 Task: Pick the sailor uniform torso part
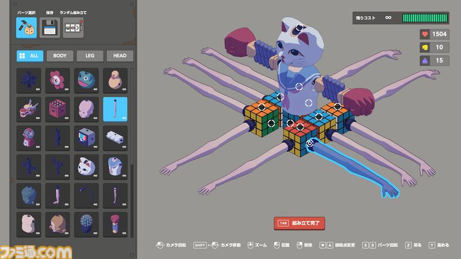pos(115,167)
